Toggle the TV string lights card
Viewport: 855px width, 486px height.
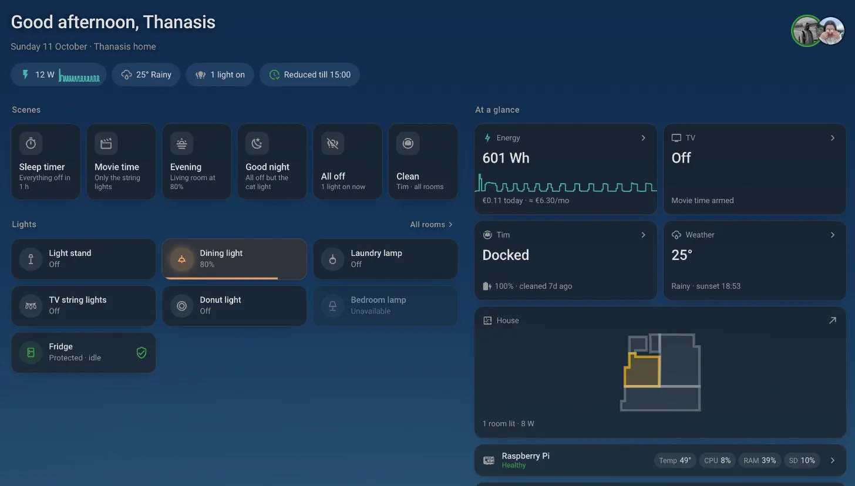point(83,306)
